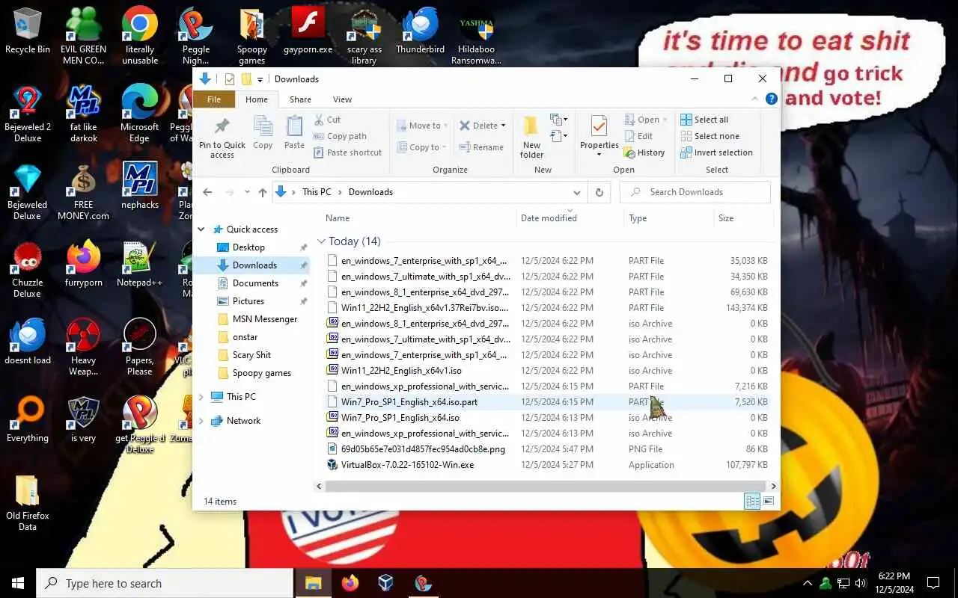
Task: Click Edit in the Open group
Action: coord(638,136)
